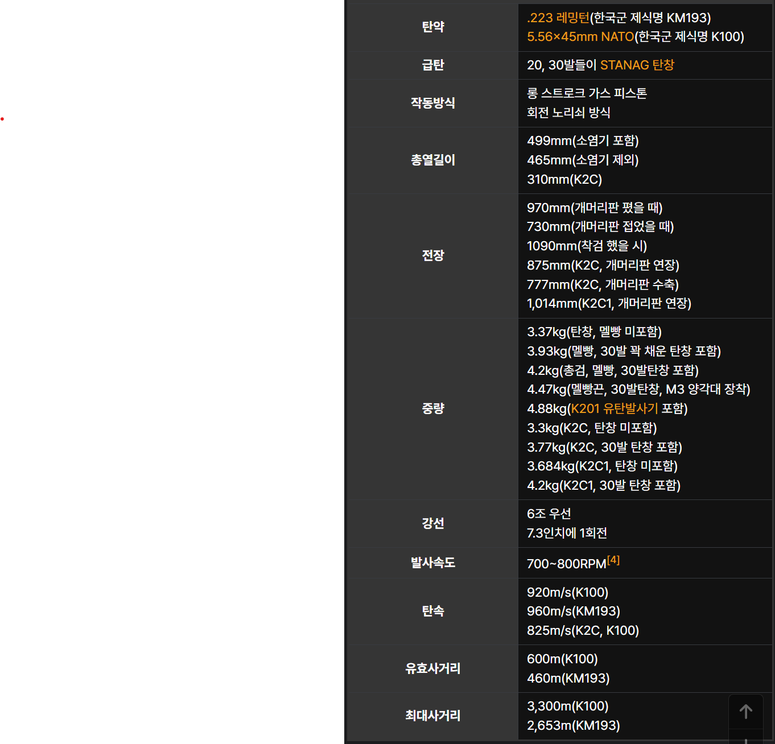The width and height of the screenshot is (775, 744).
Task: Click the value 3.3kg(K2C, 탄창 미포함)
Action: point(592,428)
